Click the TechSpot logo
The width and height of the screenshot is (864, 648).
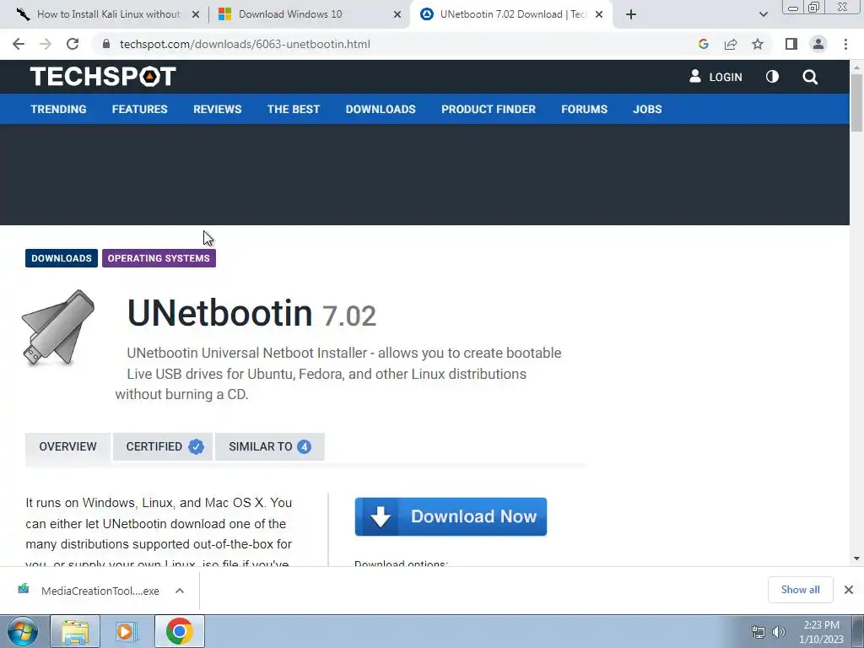click(103, 77)
